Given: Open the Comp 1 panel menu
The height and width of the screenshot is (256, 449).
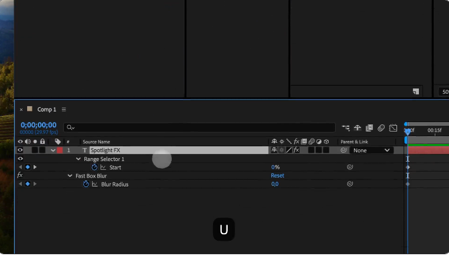Looking at the screenshot, I should pos(64,110).
